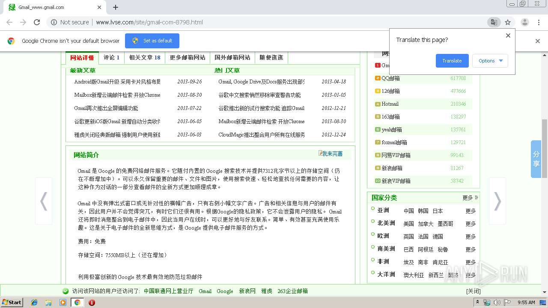Open the 更多邮箱网站 tab

188,57
